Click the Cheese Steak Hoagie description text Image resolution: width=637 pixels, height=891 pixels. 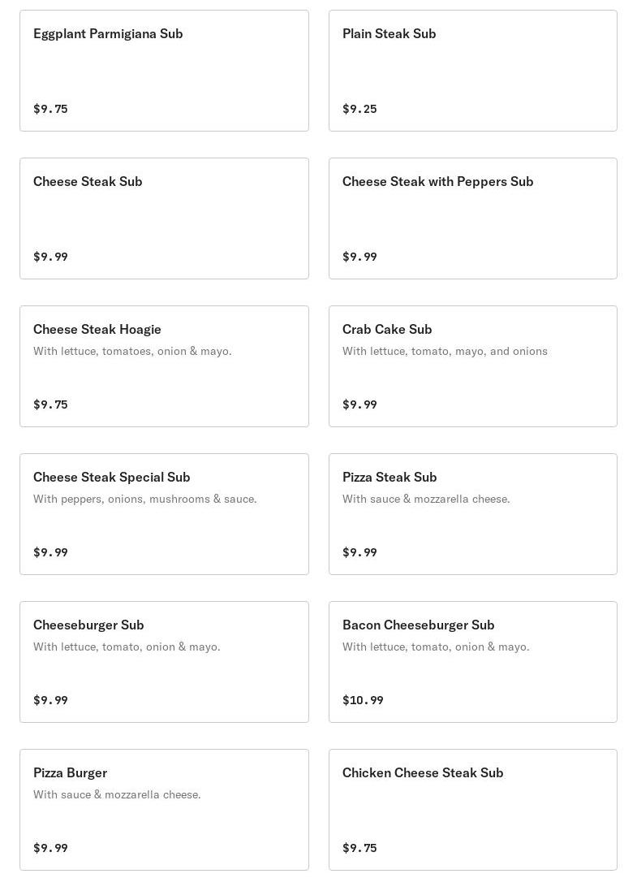pos(132,351)
